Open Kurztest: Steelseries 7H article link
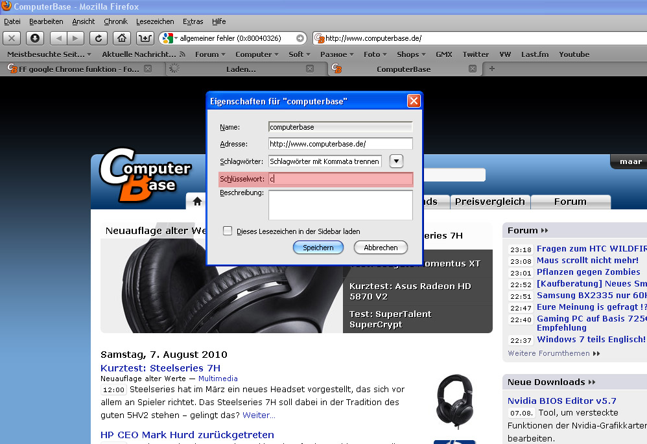Viewport: 647px width, 444px height. coord(161,368)
